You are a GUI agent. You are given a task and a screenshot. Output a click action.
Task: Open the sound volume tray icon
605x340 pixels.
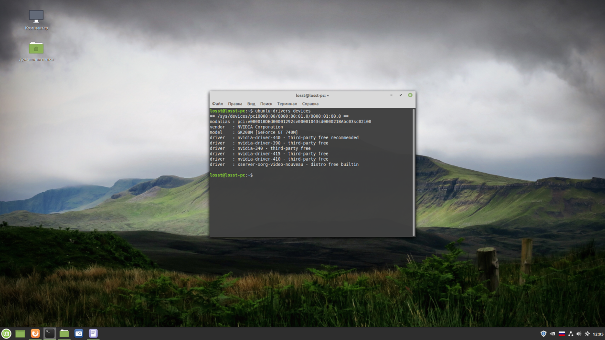[579, 334]
